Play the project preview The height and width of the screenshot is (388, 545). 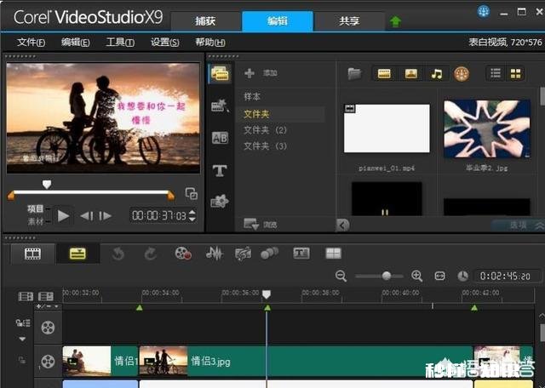point(63,216)
